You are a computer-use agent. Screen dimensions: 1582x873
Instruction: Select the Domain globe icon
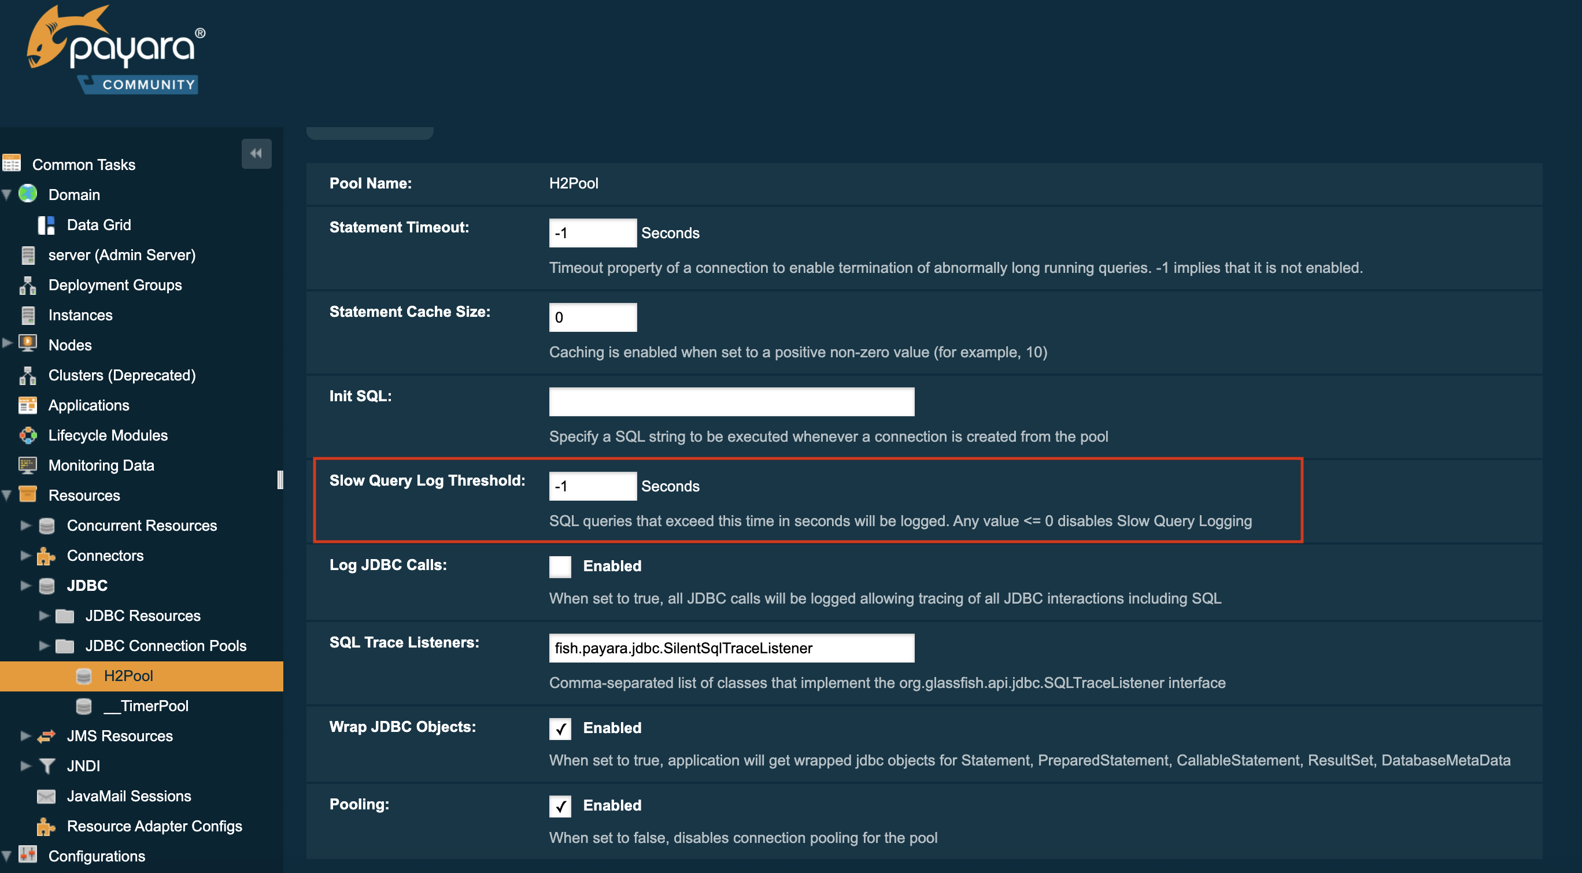[28, 194]
